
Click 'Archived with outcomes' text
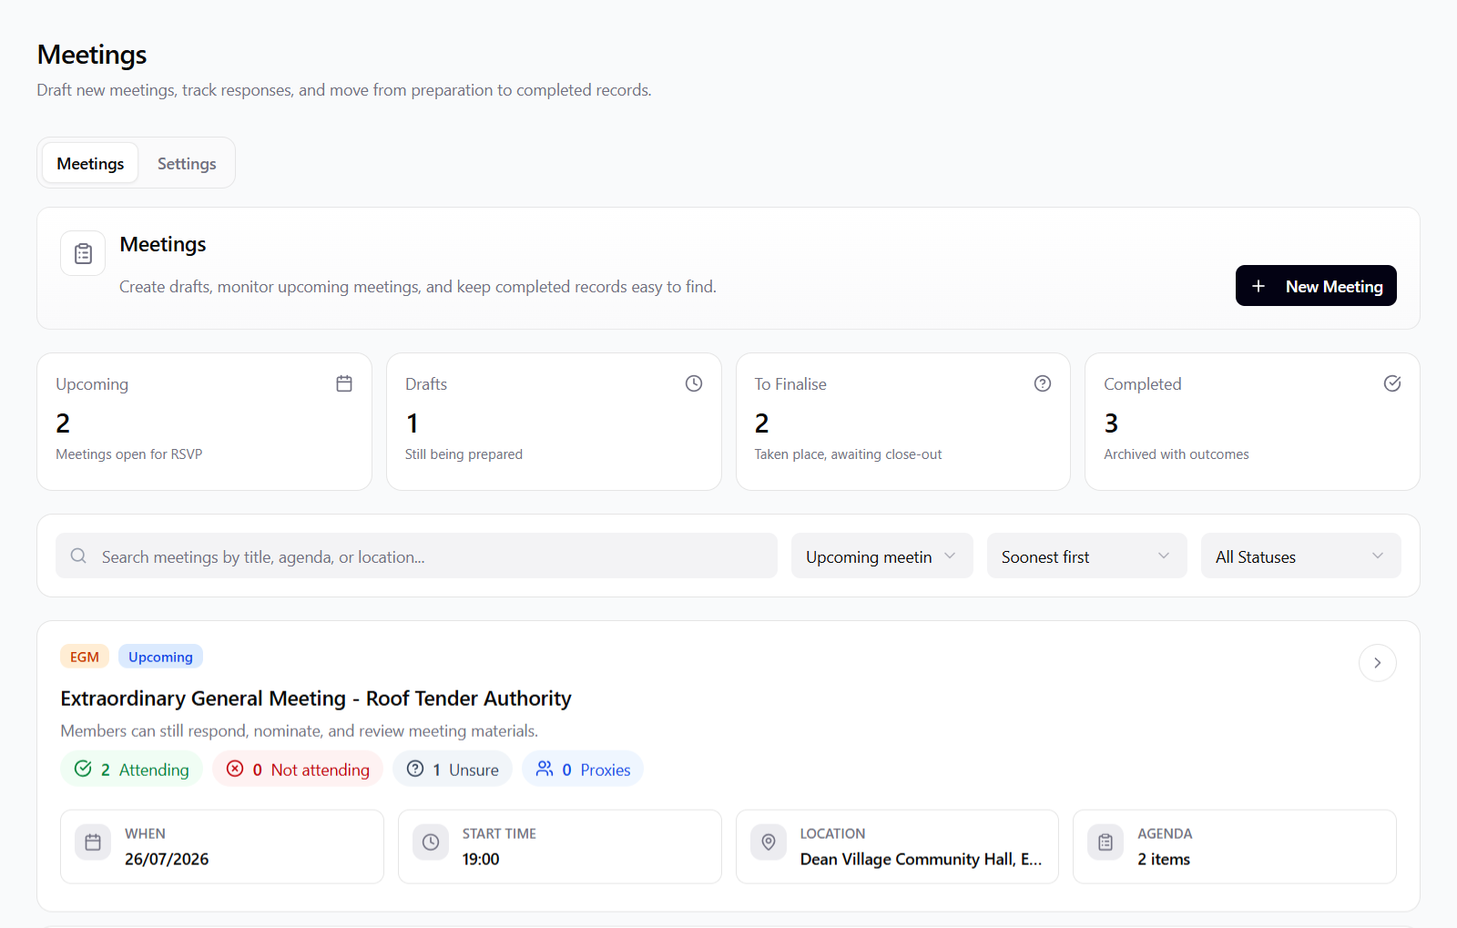coord(1177,454)
